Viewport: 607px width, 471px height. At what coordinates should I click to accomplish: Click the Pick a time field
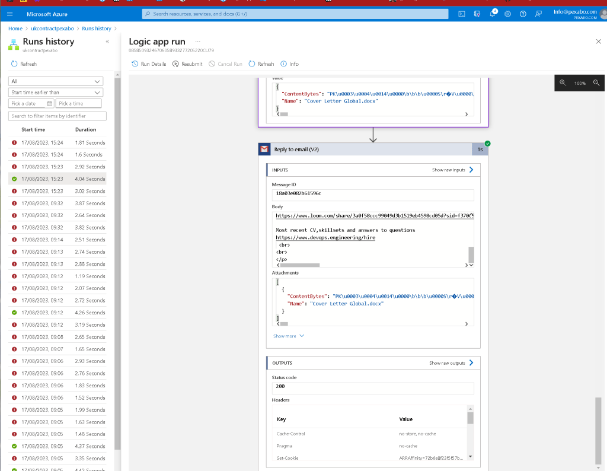(x=79, y=103)
